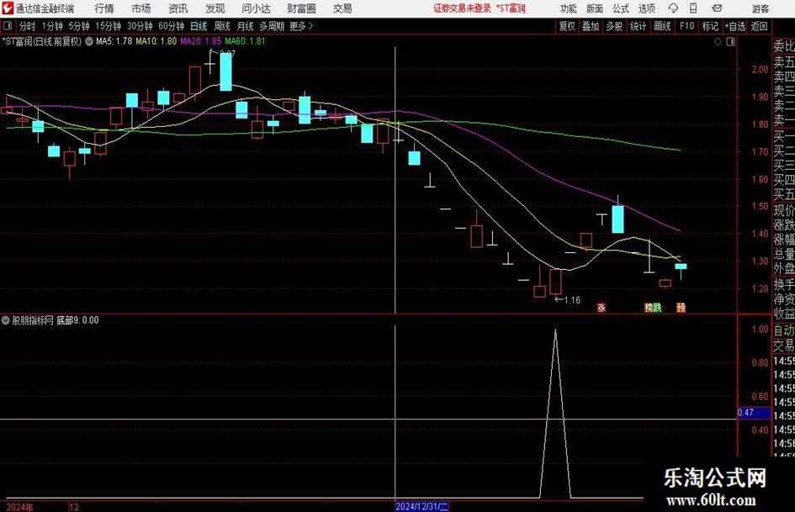
Task: Open the 画线 drawing tool
Action: point(662,26)
